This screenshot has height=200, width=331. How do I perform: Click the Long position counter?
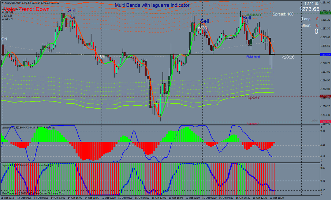(x=310, y=19)
